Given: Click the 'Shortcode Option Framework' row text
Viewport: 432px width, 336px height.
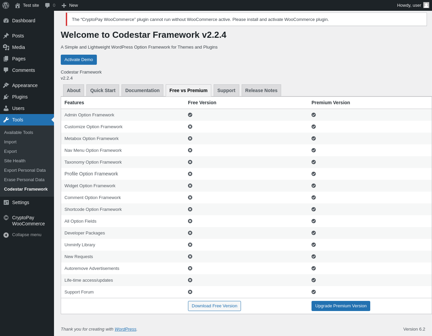Looking at the screenshot, I should (93, 209).
